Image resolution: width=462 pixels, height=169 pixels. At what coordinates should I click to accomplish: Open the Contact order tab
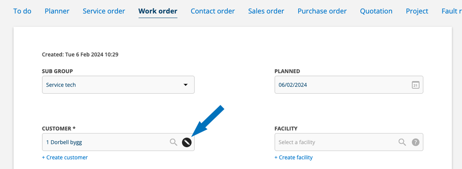tap(213, 11)
